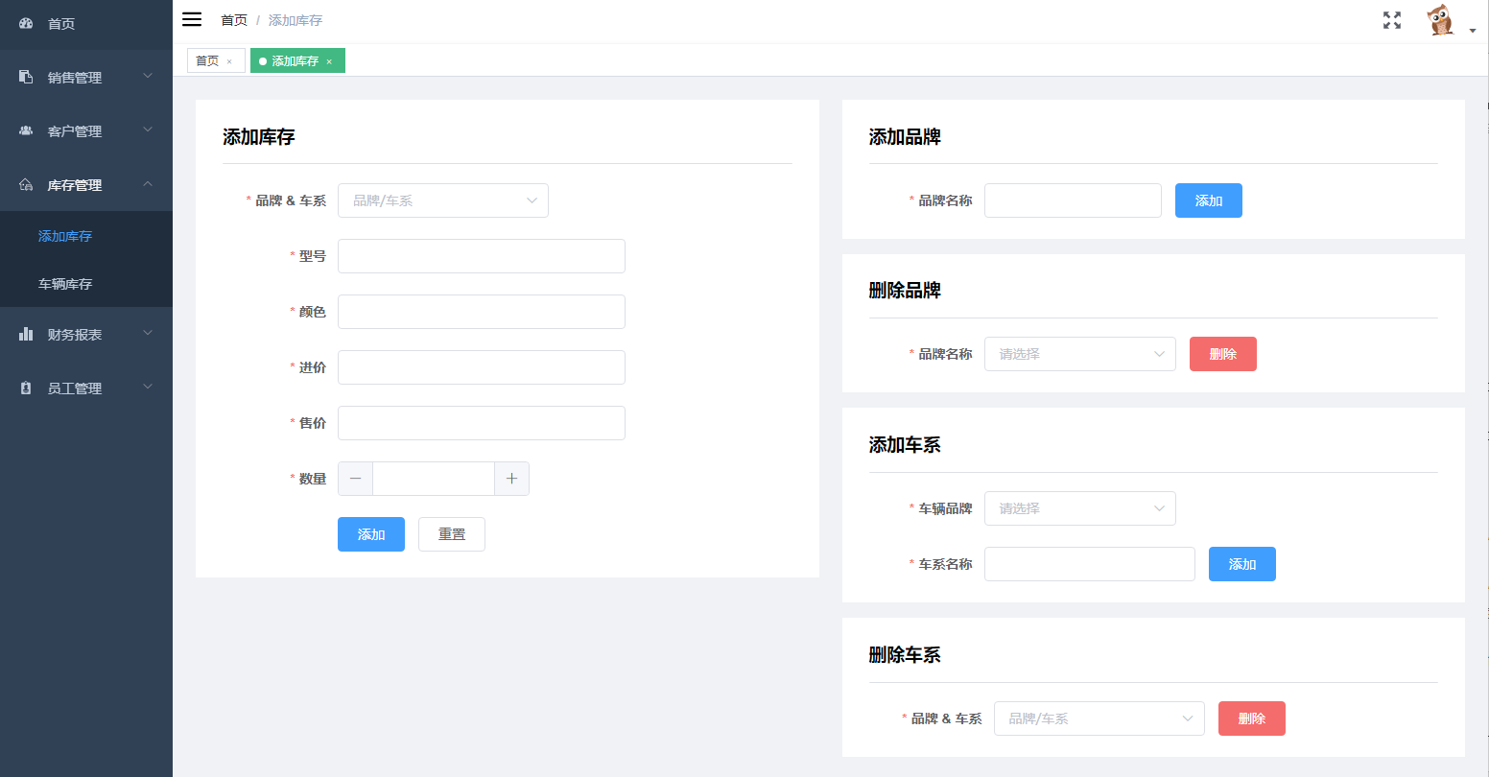Click the 添加 button in the 添加库存 form

click(371, 534)
